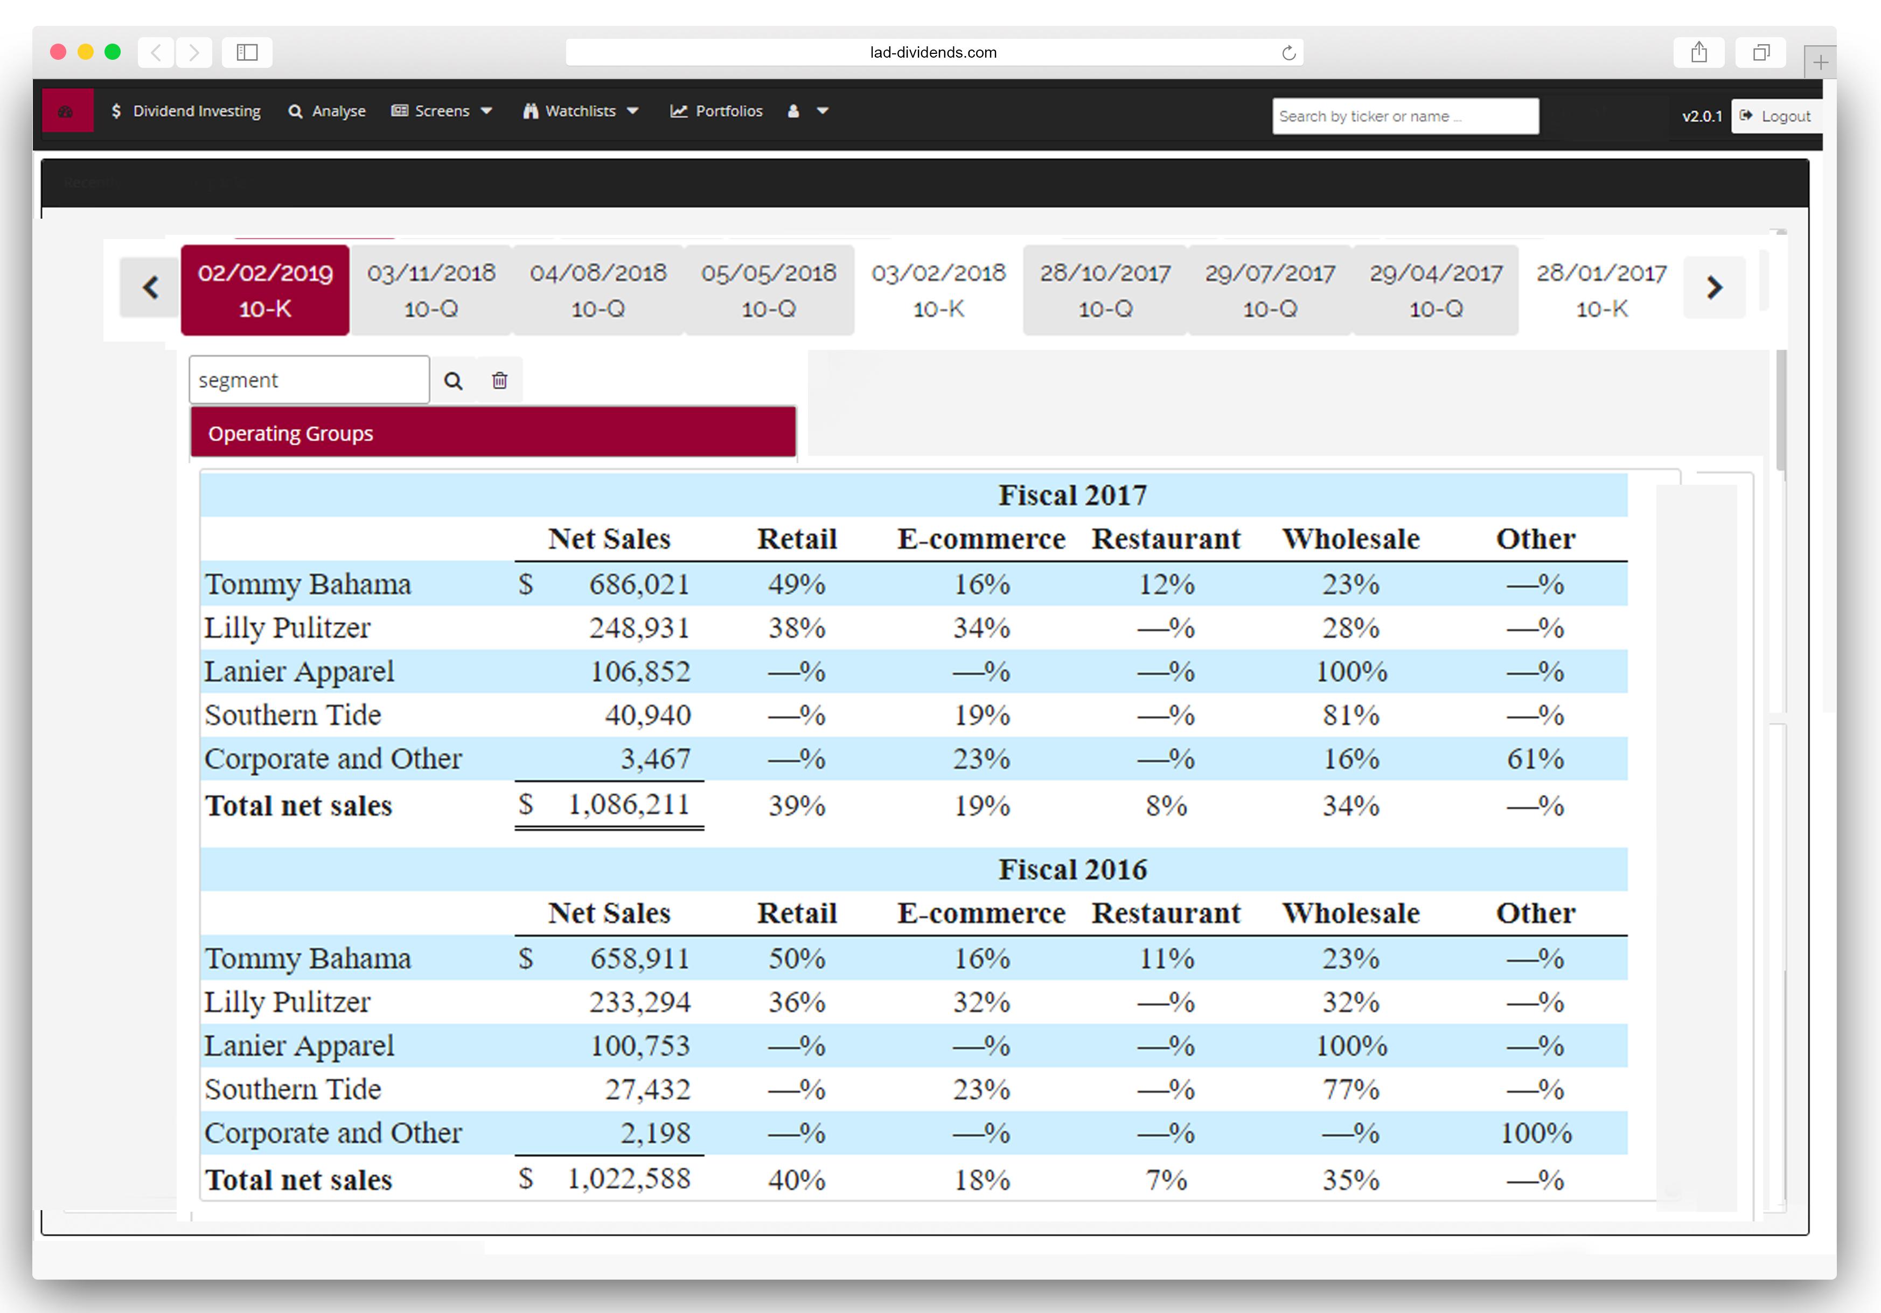Reload page using the refresh icon

1288,53
